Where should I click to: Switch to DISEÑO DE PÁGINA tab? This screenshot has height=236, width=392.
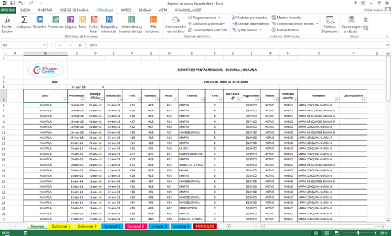pyautogui.click(x=74, y=10)
